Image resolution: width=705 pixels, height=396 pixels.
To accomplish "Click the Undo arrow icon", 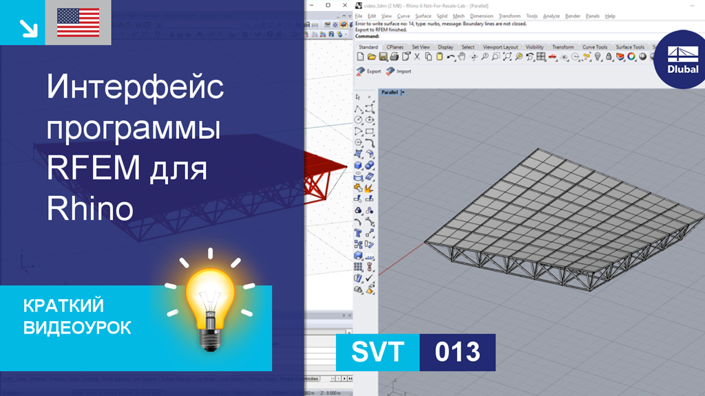I will (450, 57).
